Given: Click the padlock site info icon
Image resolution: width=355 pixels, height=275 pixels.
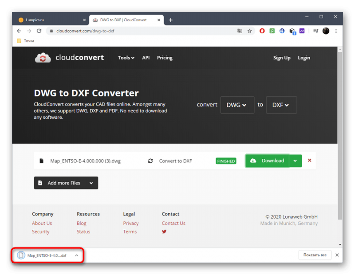Looking at the screenshot, I should (51, 31).
